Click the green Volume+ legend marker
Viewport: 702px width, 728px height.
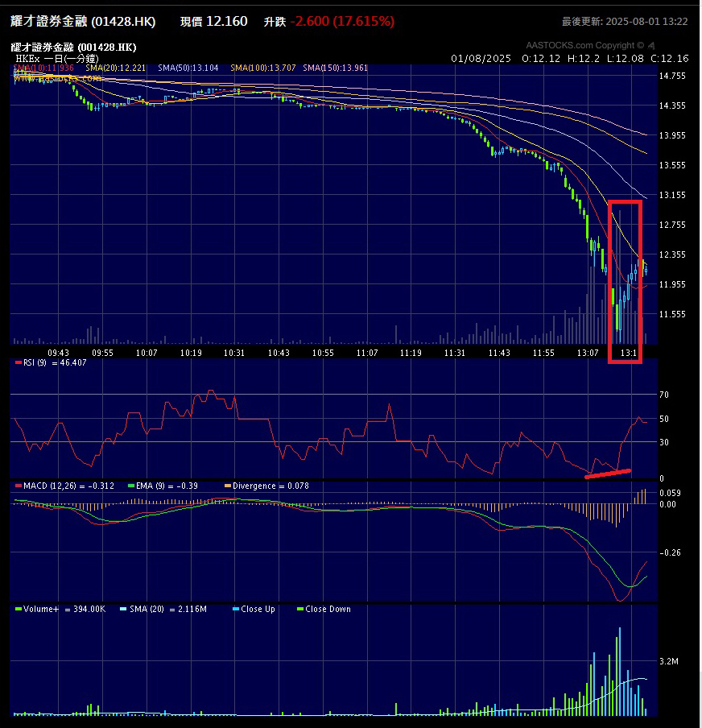18,609
